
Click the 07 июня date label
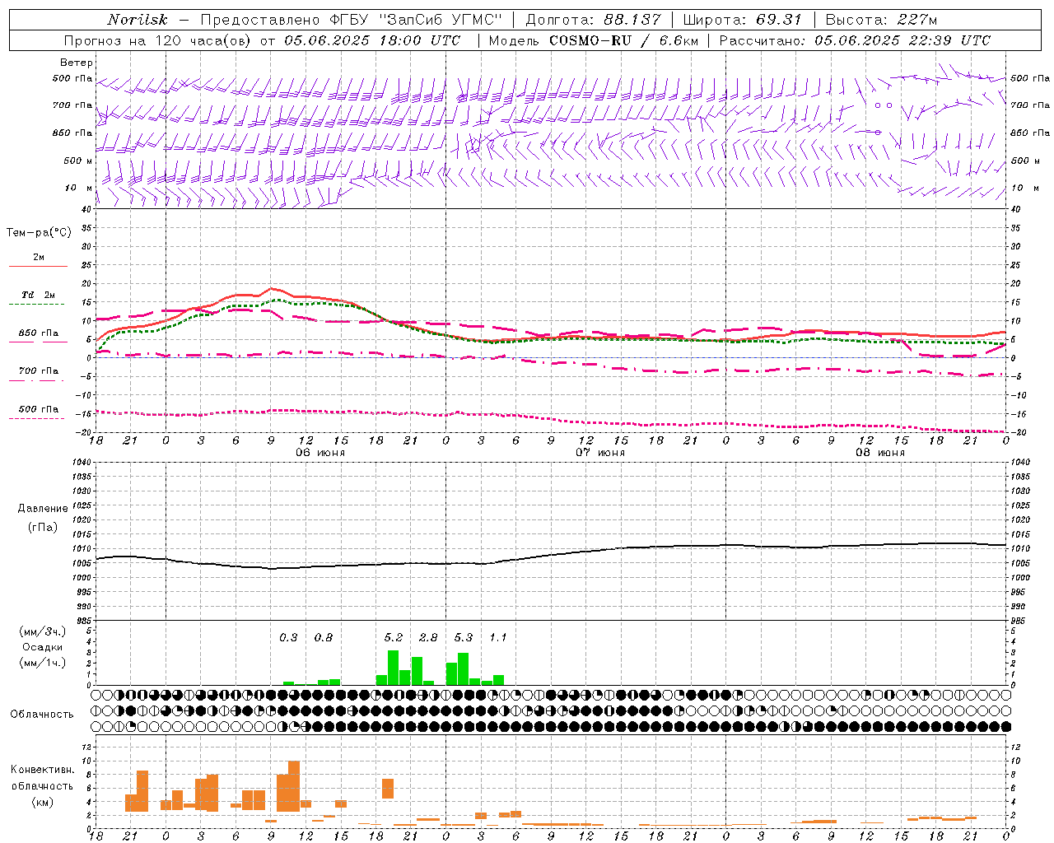coord(600,453)
